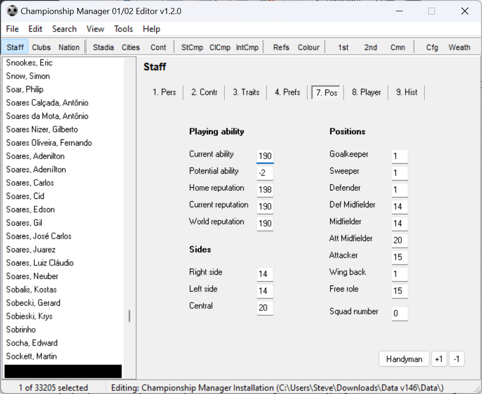The height and width of the screenshot is (394, 482).
Task: Click the football app icon in title bar
Action: click(12, 11)
